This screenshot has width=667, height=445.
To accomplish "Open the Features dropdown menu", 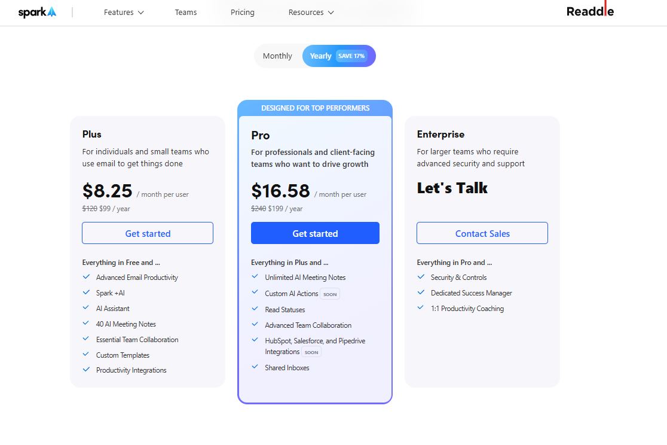I will [123, 12].
